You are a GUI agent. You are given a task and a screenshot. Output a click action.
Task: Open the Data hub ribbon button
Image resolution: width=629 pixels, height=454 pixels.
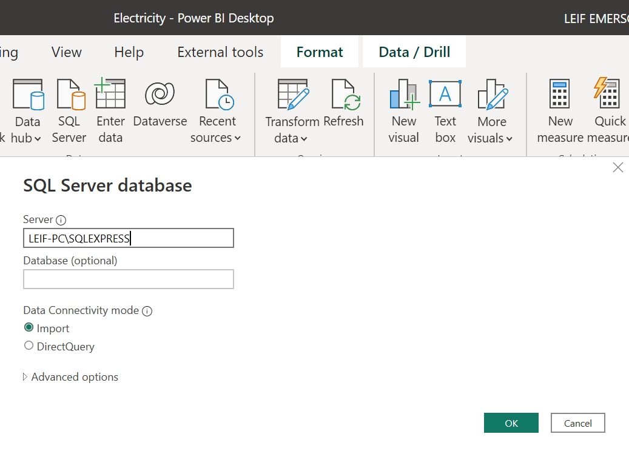(x=27, y=112)
